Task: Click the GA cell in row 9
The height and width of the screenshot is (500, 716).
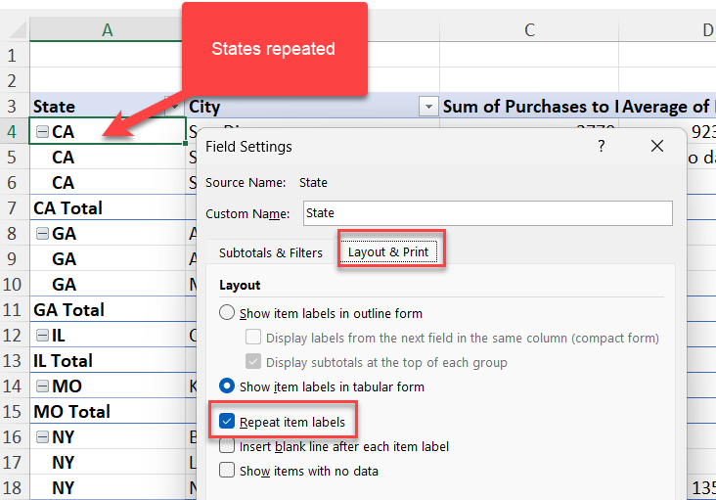Action: tap(108, 259)
